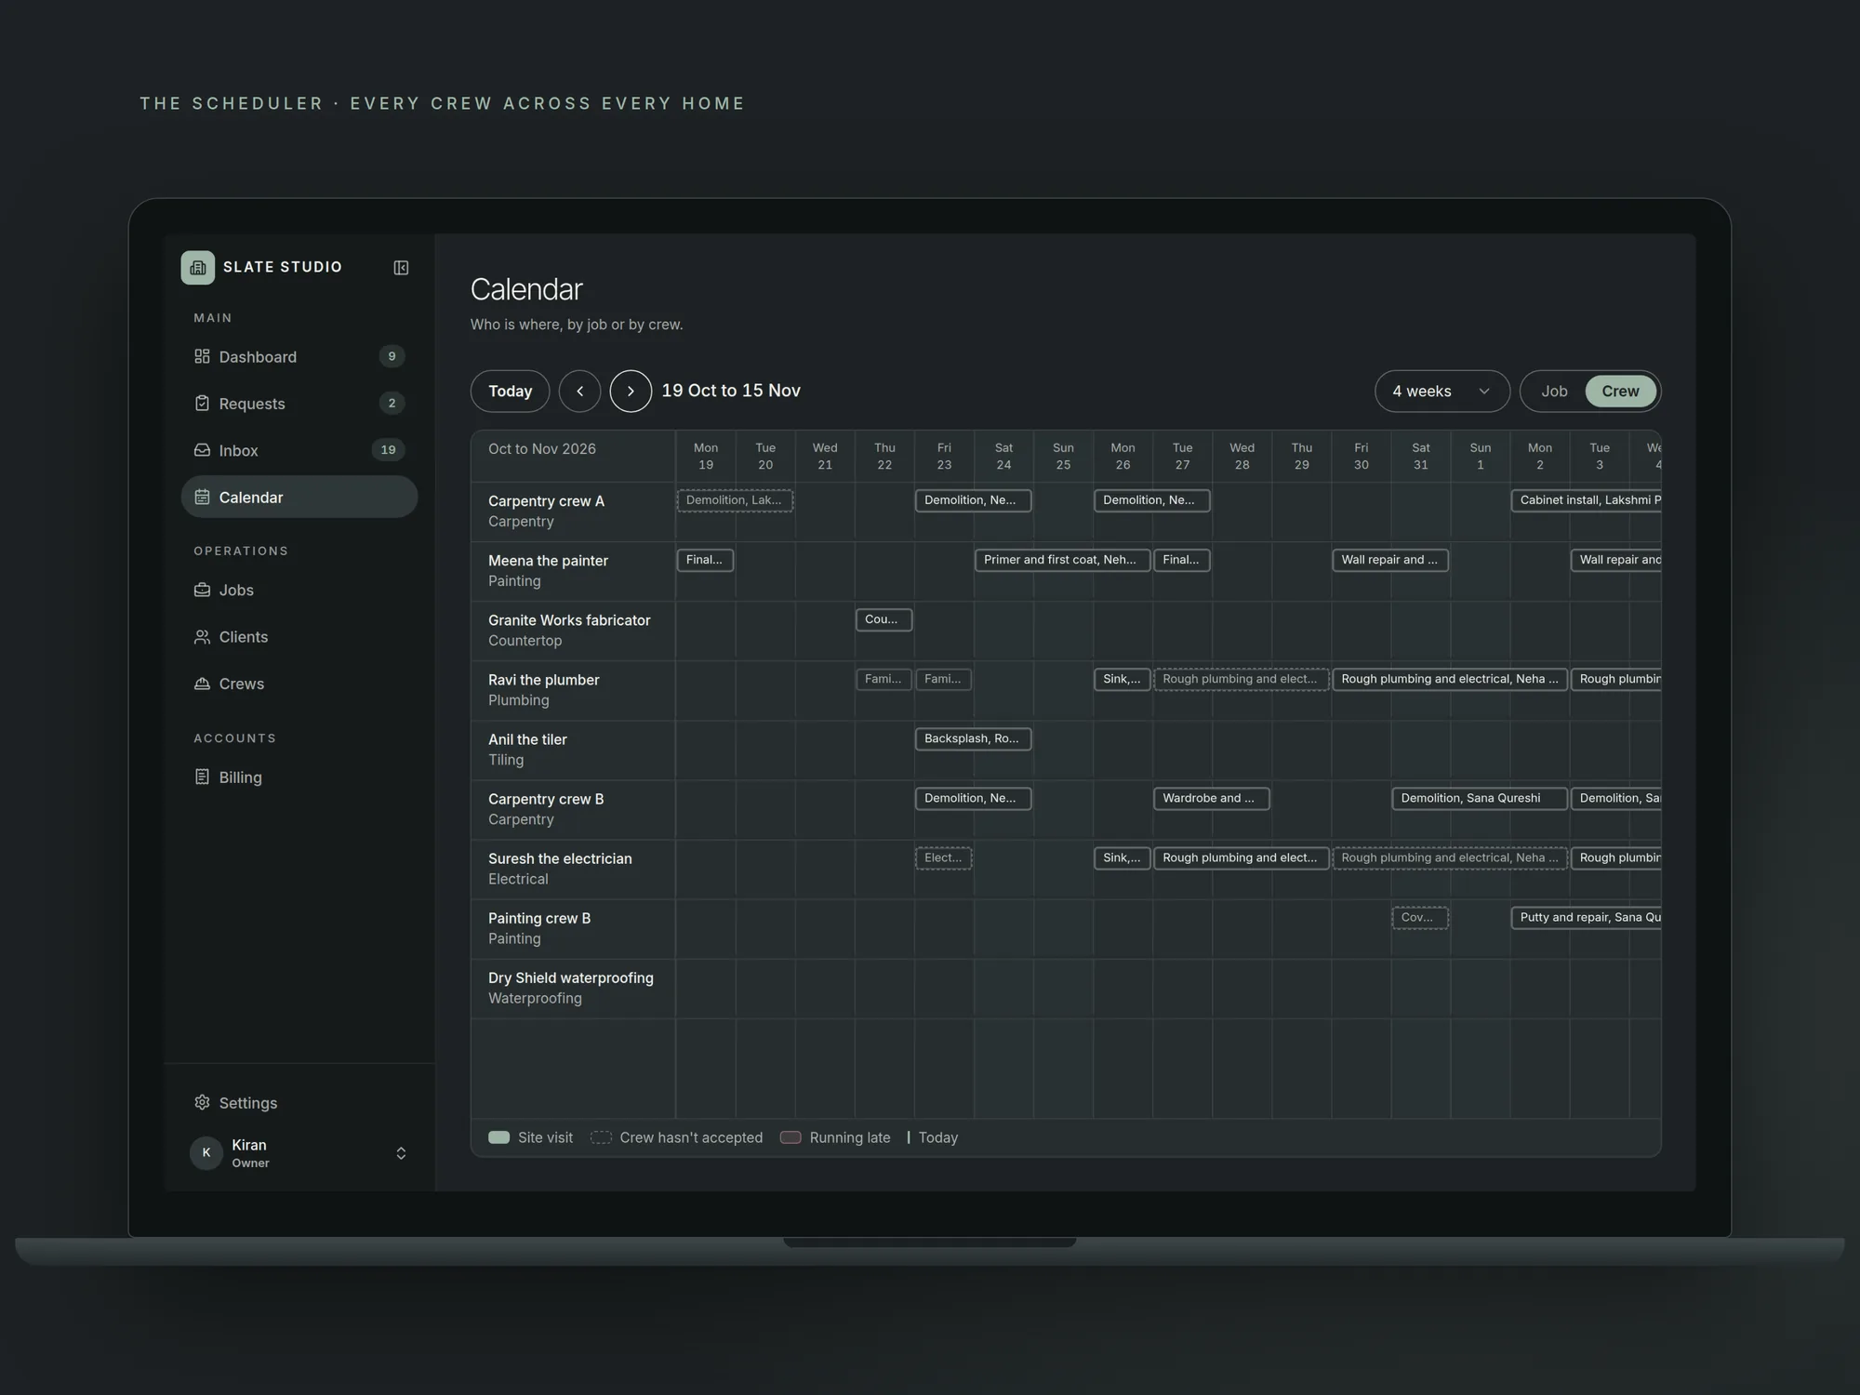Switch calendar view to Job
This screenshot has height=1395, width=1860.
[1554, 391]
